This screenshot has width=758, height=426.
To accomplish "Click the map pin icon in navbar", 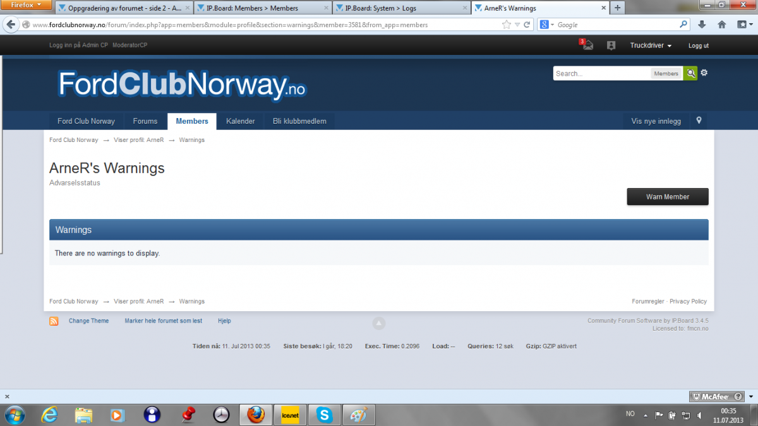I will [x=699, y=121].
